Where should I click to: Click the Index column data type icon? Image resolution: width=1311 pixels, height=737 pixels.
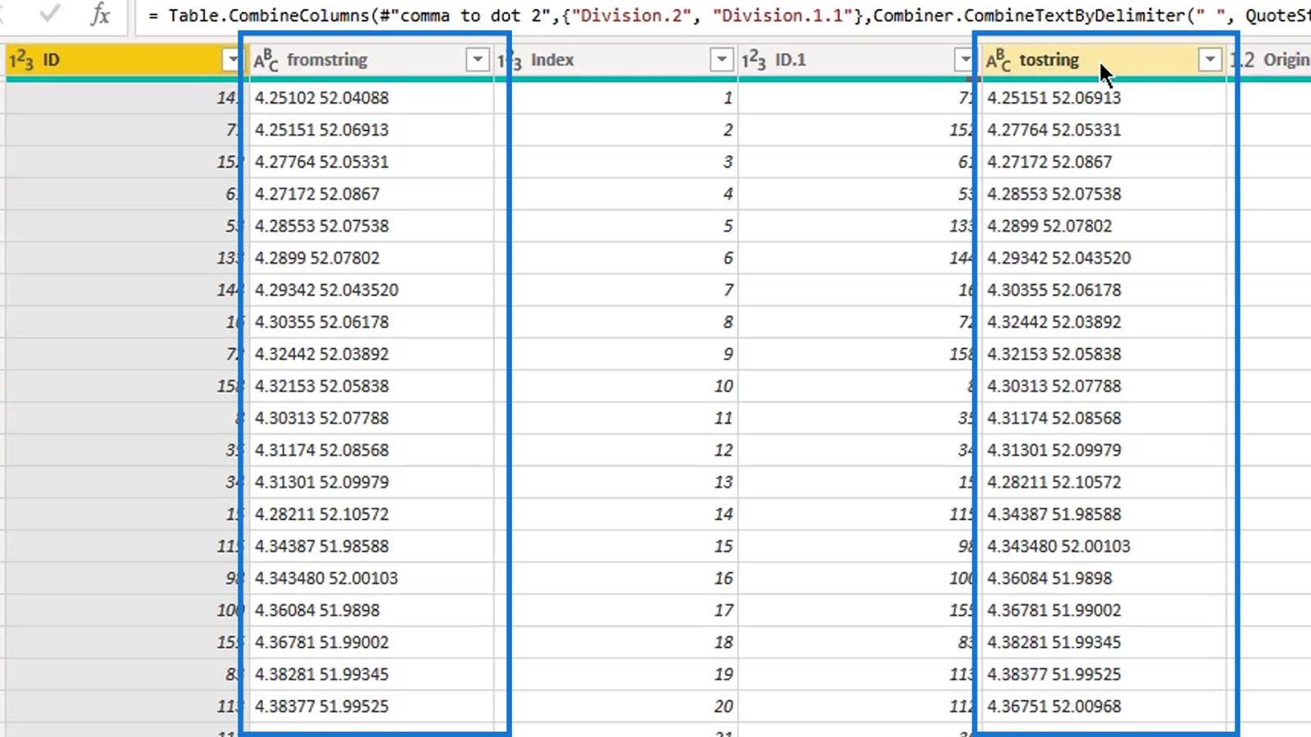click(510, 60)
